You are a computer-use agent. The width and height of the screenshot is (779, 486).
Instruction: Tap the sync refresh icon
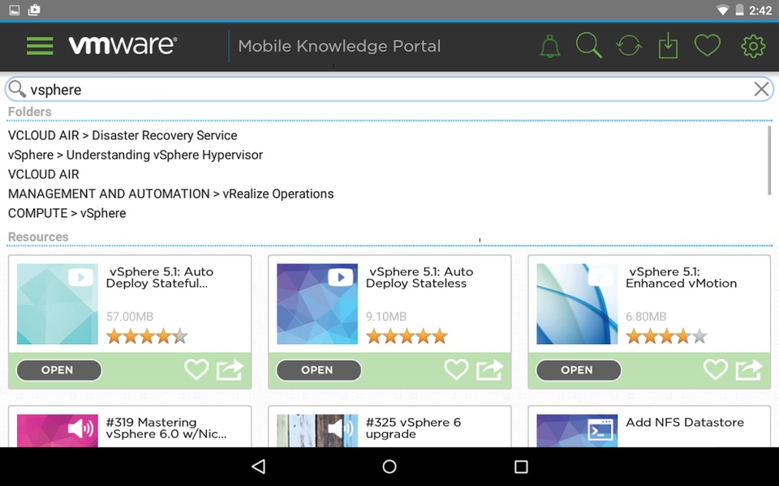pos(628,46)
